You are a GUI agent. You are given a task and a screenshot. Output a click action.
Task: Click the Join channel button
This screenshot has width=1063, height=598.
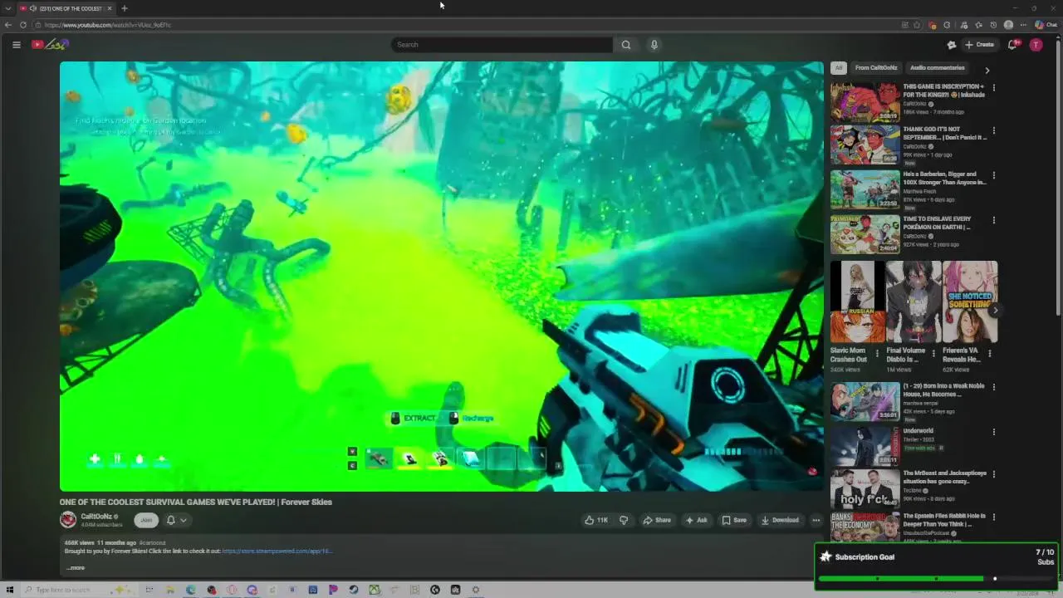point(146,520)
